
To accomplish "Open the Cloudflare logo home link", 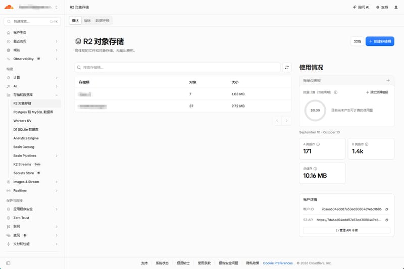I will 9,7.
